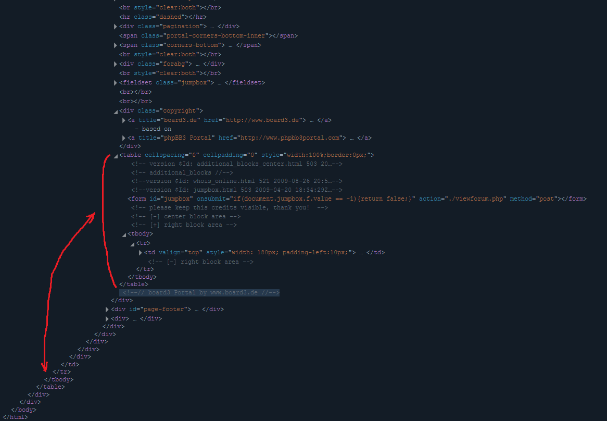Expand the span class corners-bottom node

(x=116, y=45)
